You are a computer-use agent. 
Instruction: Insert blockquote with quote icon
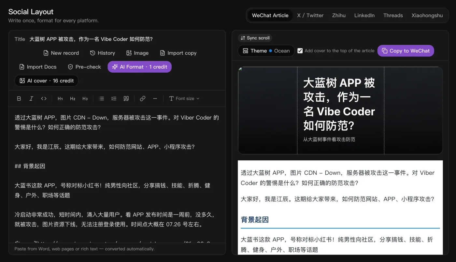coord(126,98)
